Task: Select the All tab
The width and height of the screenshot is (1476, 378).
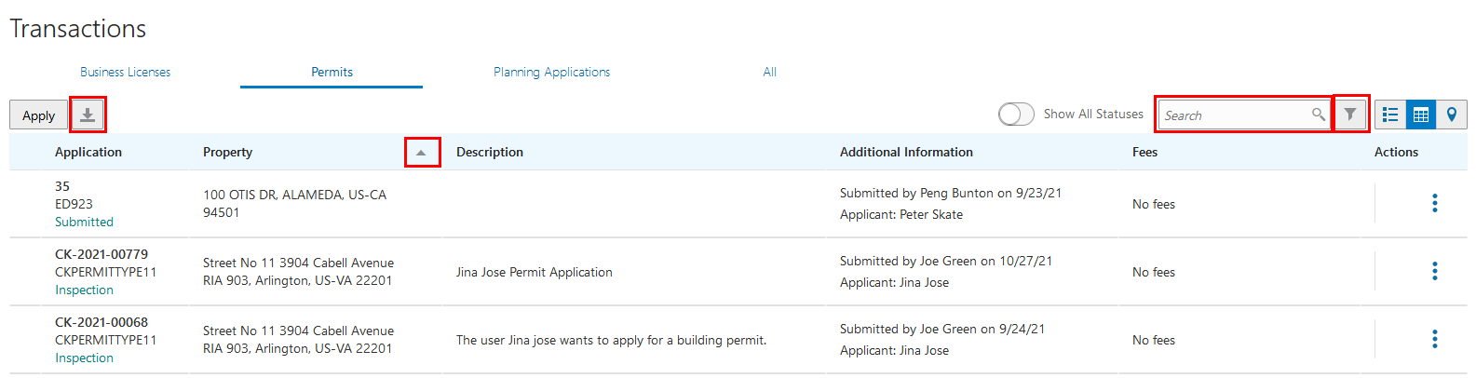Action: click(x=769, y=72)
